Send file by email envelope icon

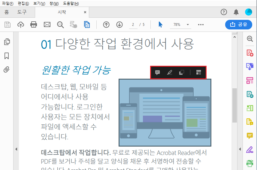(47, 25)
